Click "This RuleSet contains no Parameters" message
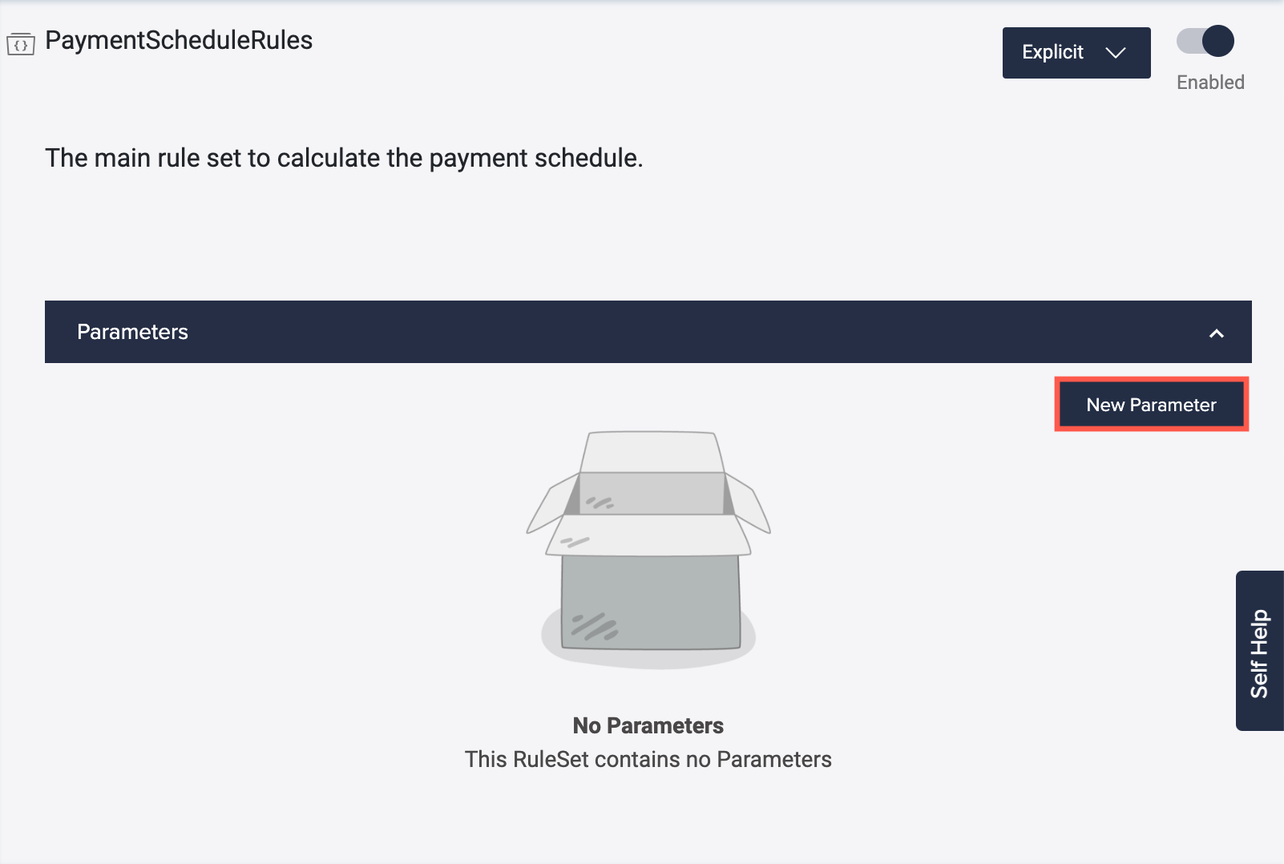 pos(648,759)
